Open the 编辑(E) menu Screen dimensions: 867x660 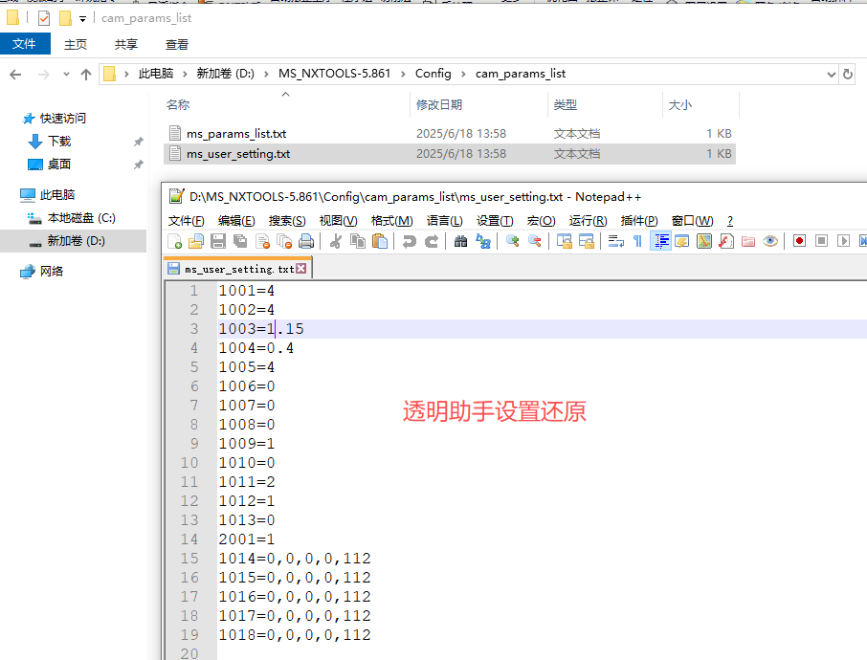236,221
